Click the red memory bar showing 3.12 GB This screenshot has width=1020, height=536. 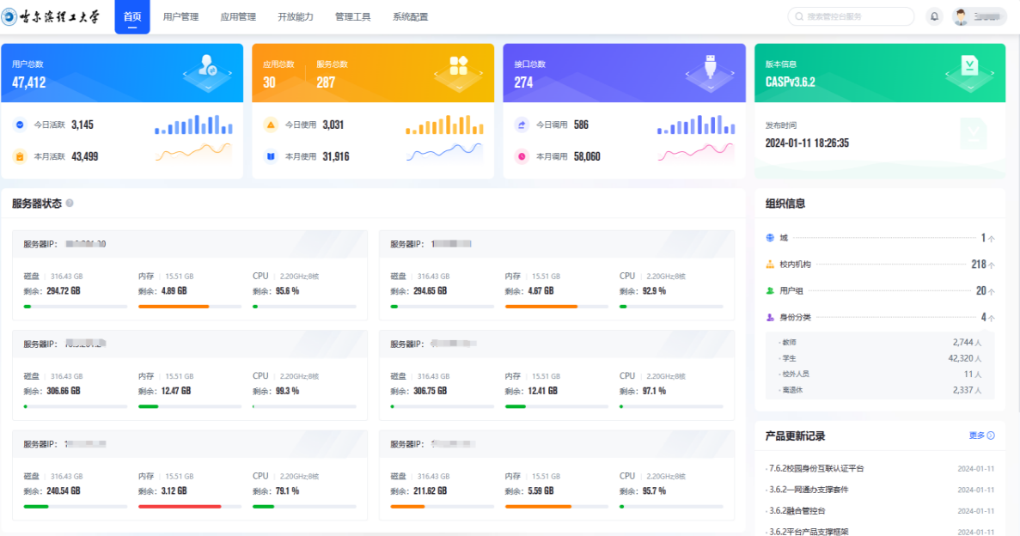180,507
